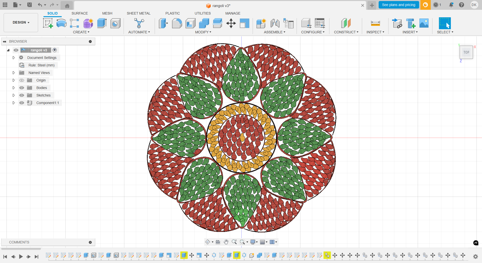Jump to timeline beginning
482x263 pixels.
(x=5, y=256)
